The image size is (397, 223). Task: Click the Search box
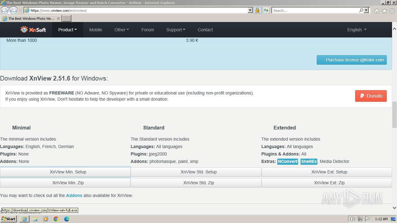point(315,11)
